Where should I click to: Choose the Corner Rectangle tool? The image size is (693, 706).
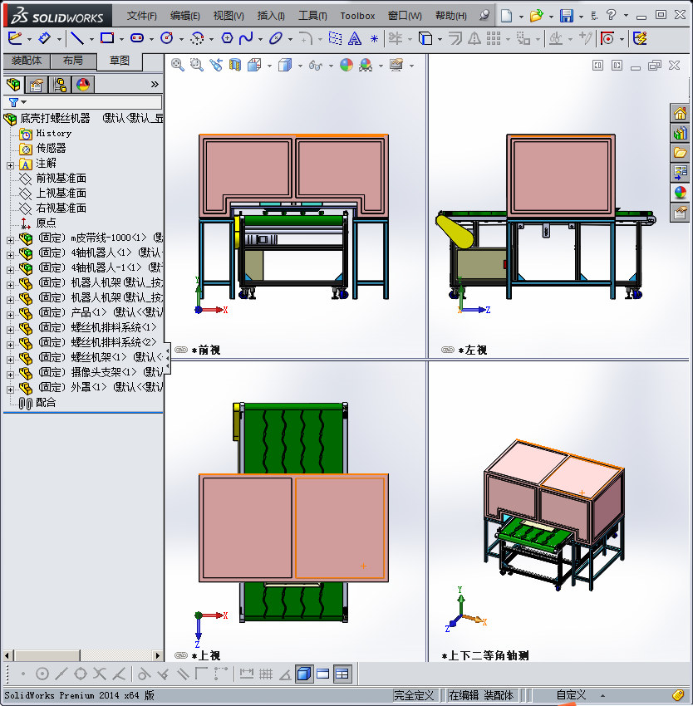[x=107, y=38]
